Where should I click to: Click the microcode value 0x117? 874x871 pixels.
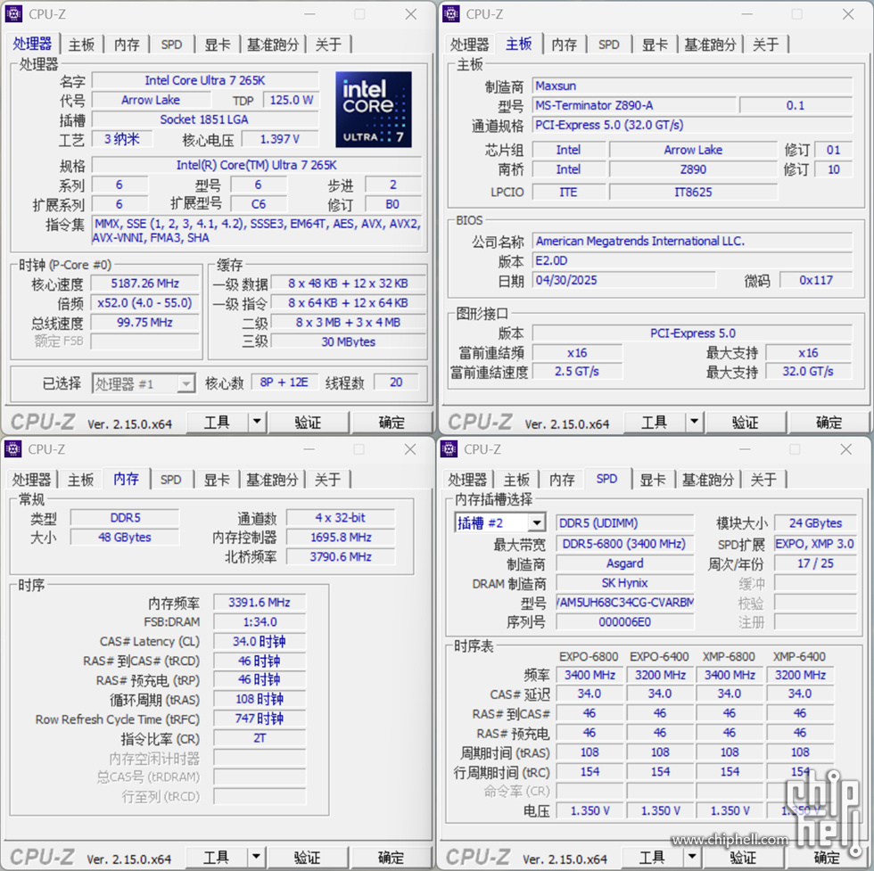816,280
